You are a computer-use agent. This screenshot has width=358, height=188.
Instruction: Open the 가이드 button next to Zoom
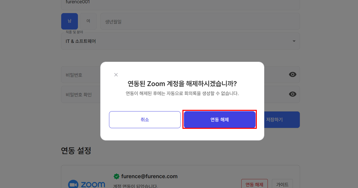pyautogui.click(x=282, y=184)
